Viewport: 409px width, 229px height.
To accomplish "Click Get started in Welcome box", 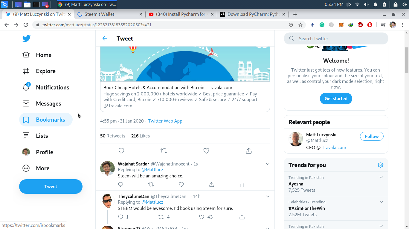I will 336,99.
